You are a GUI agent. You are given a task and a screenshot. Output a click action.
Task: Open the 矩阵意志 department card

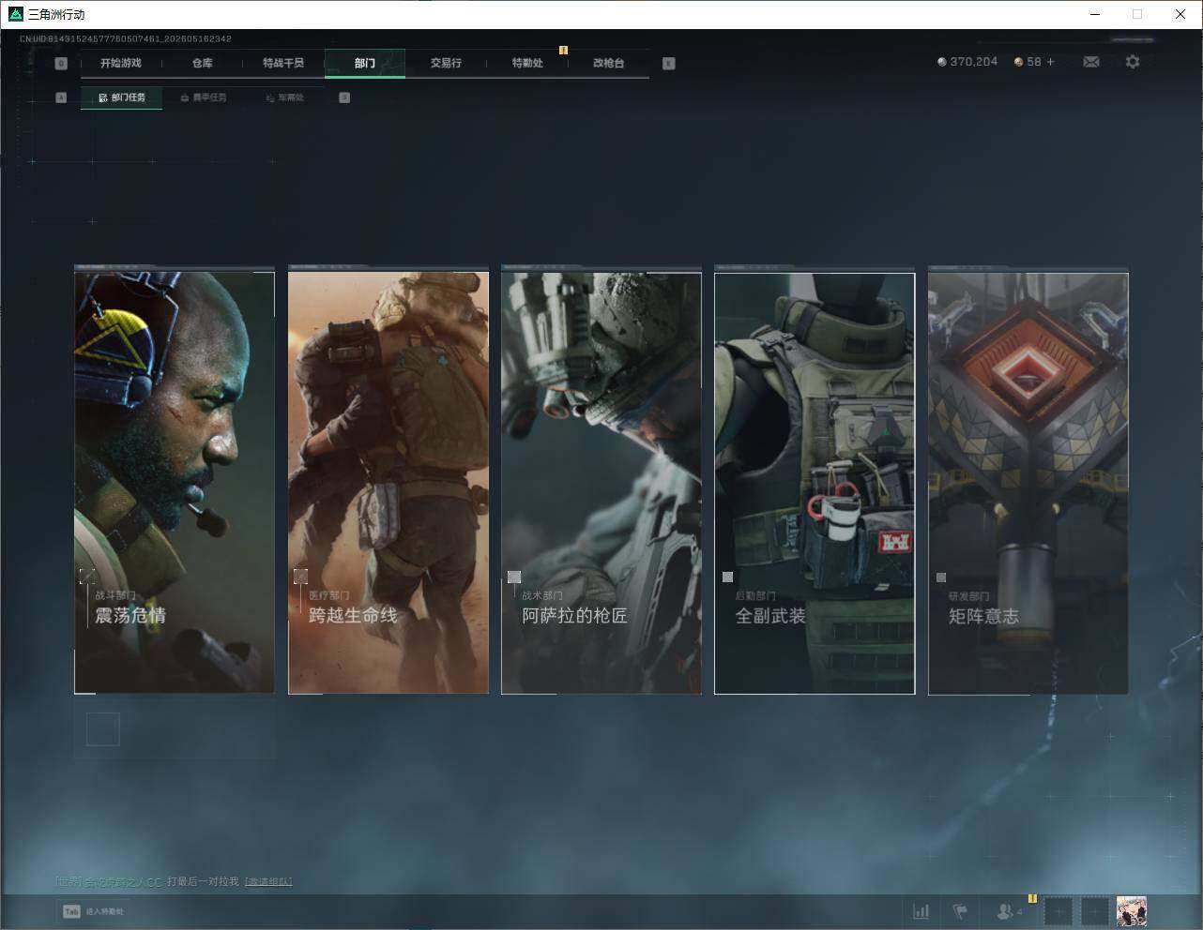click(1028, 482)
